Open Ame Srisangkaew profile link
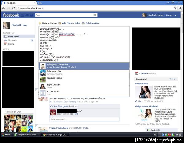Viewport: 184px width, 143px height. 61,106
